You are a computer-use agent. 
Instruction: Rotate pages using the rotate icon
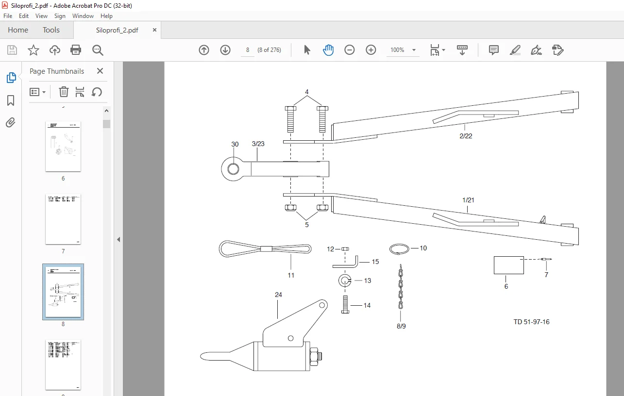pyautogui.click(x=97, y=92)
